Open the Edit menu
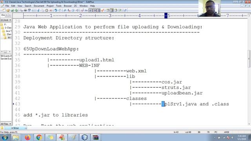This screenshot has width=251, height=141. tap(13, 6)
